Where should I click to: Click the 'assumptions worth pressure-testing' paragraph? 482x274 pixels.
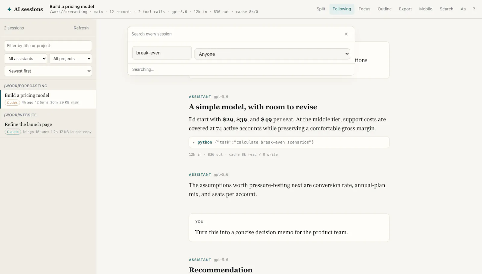(287, 190)
